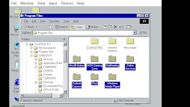Image resolution: width=190 pixels, height=107 pixels.
Task: Open the Back history dropdown arrow
Action: tap(36, 27)
